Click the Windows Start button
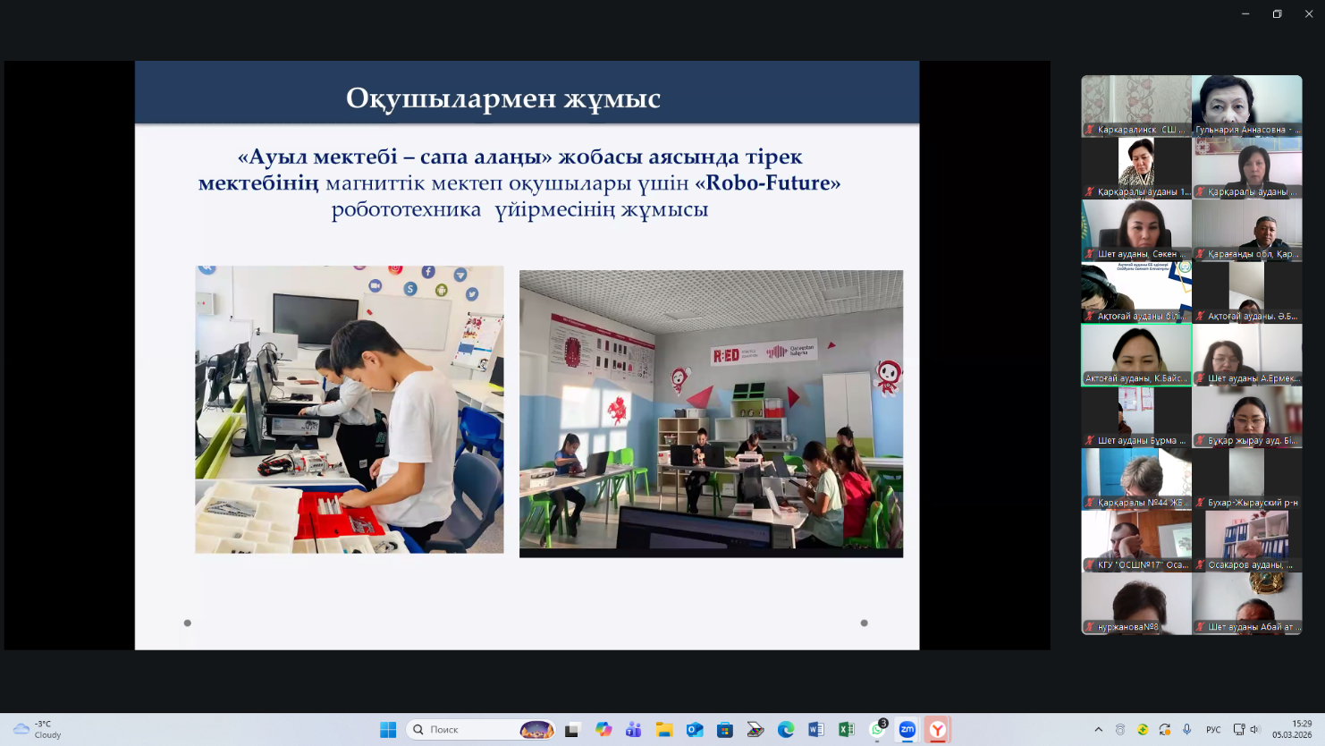The width and height of the screenshot is (1325, 746). 388,730
